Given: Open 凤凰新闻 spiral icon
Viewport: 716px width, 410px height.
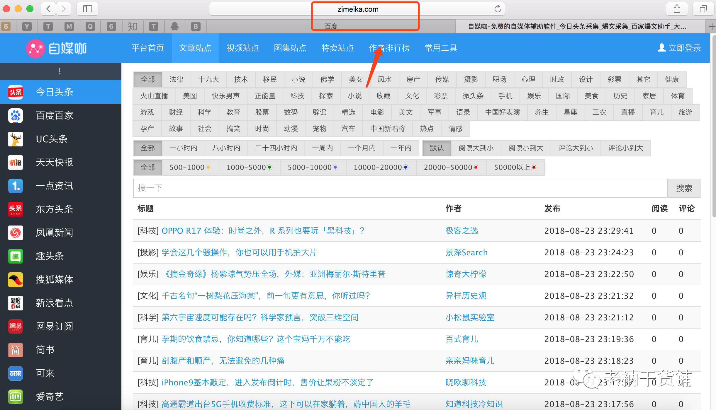Looking at the screenshot, I should pos(16,233).
